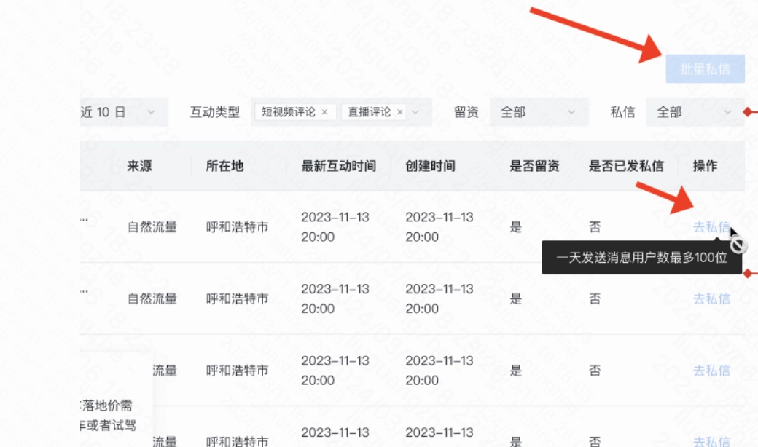Click the 操作 column header
The height and width of the screenshot is (447, 758).
click(x=705, y=166)
